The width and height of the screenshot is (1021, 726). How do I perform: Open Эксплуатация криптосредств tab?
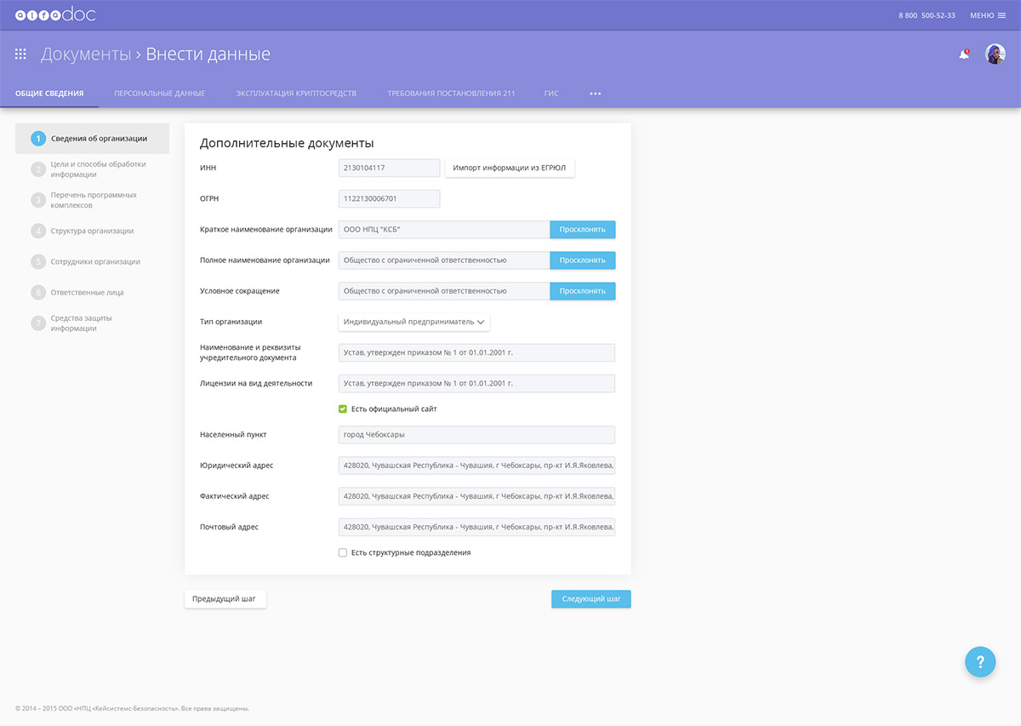296,94
